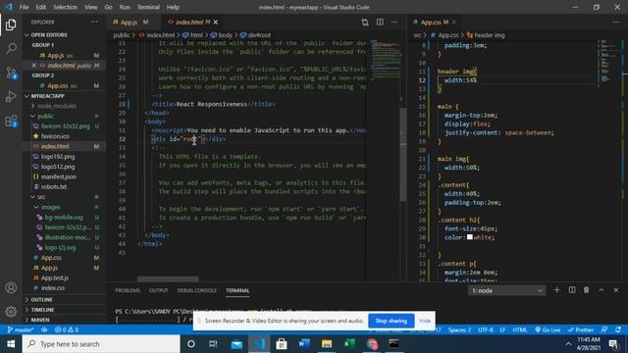Click Prettier in status bar
The width and height of the screenshot is (628, 353).
(x=580, y=329)
